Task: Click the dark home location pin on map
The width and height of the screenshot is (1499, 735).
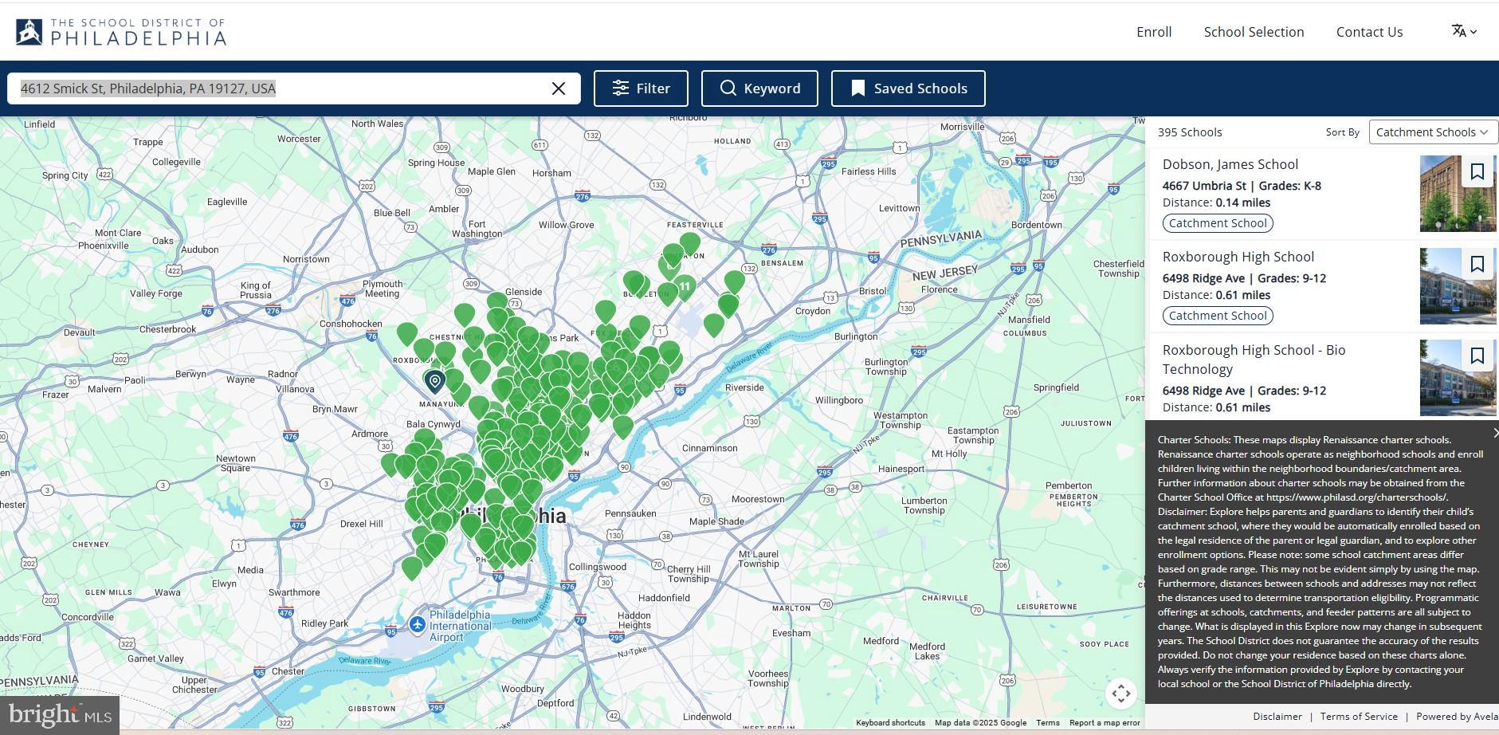Action: [434, 382]
